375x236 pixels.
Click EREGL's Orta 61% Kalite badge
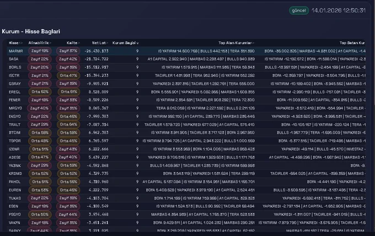pyautogui.click(x=69, y=92)
